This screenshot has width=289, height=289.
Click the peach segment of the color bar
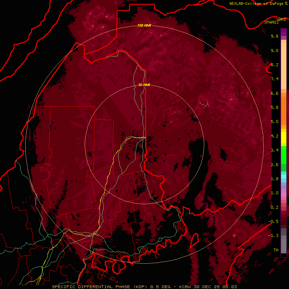[x=284, y=66]
